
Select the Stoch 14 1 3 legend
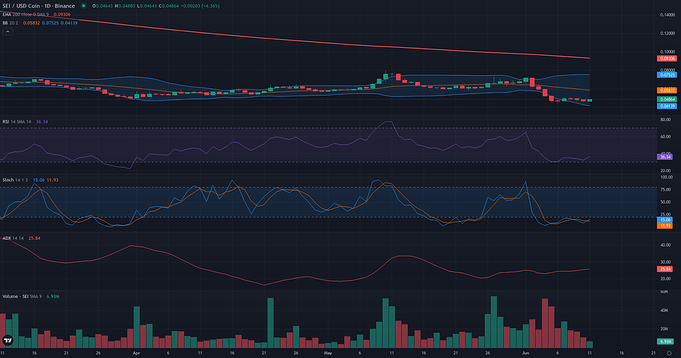coord(15,180)
